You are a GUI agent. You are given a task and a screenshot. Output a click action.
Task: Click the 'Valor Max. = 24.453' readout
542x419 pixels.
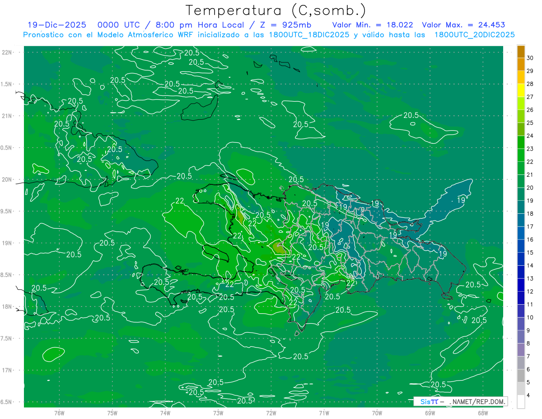(x=463, y=25)
